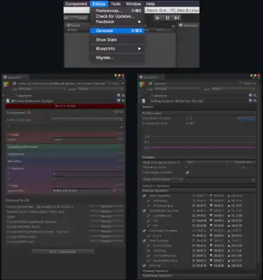Open help book icon on Entity Behaviour row

coord(118,100)
